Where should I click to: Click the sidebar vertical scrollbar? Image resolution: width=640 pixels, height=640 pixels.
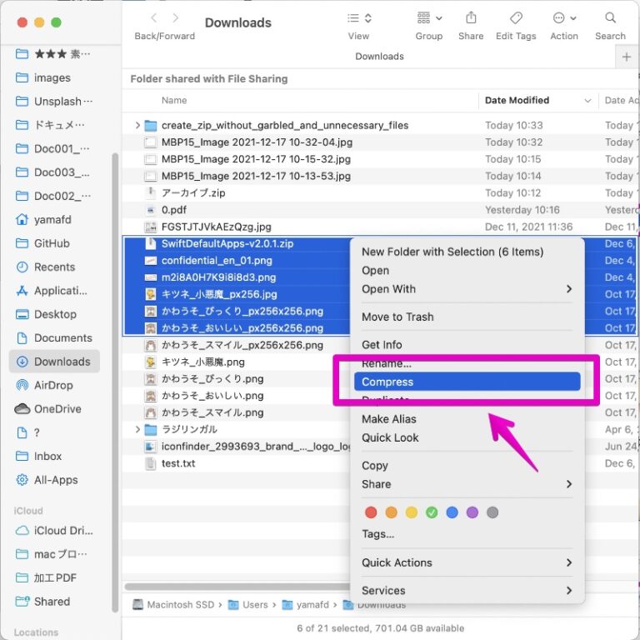[x=115, y=382]
